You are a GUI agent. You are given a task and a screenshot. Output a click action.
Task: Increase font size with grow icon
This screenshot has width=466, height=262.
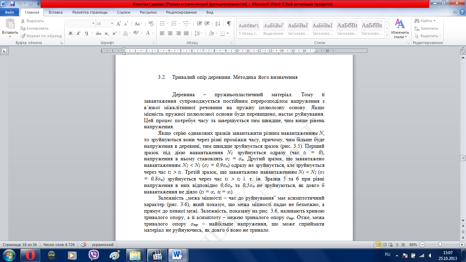coord(119,24)
